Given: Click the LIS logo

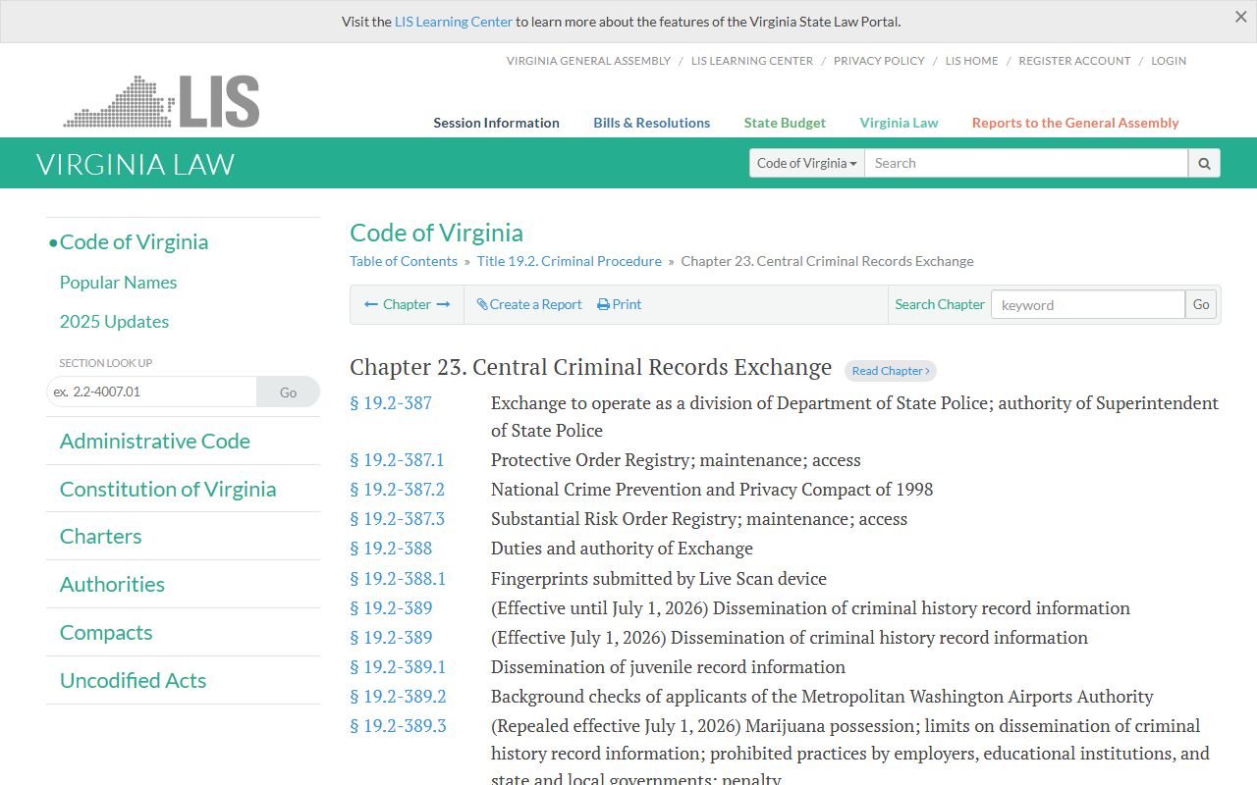Looking at the screenshot, I should pos(161,101).
